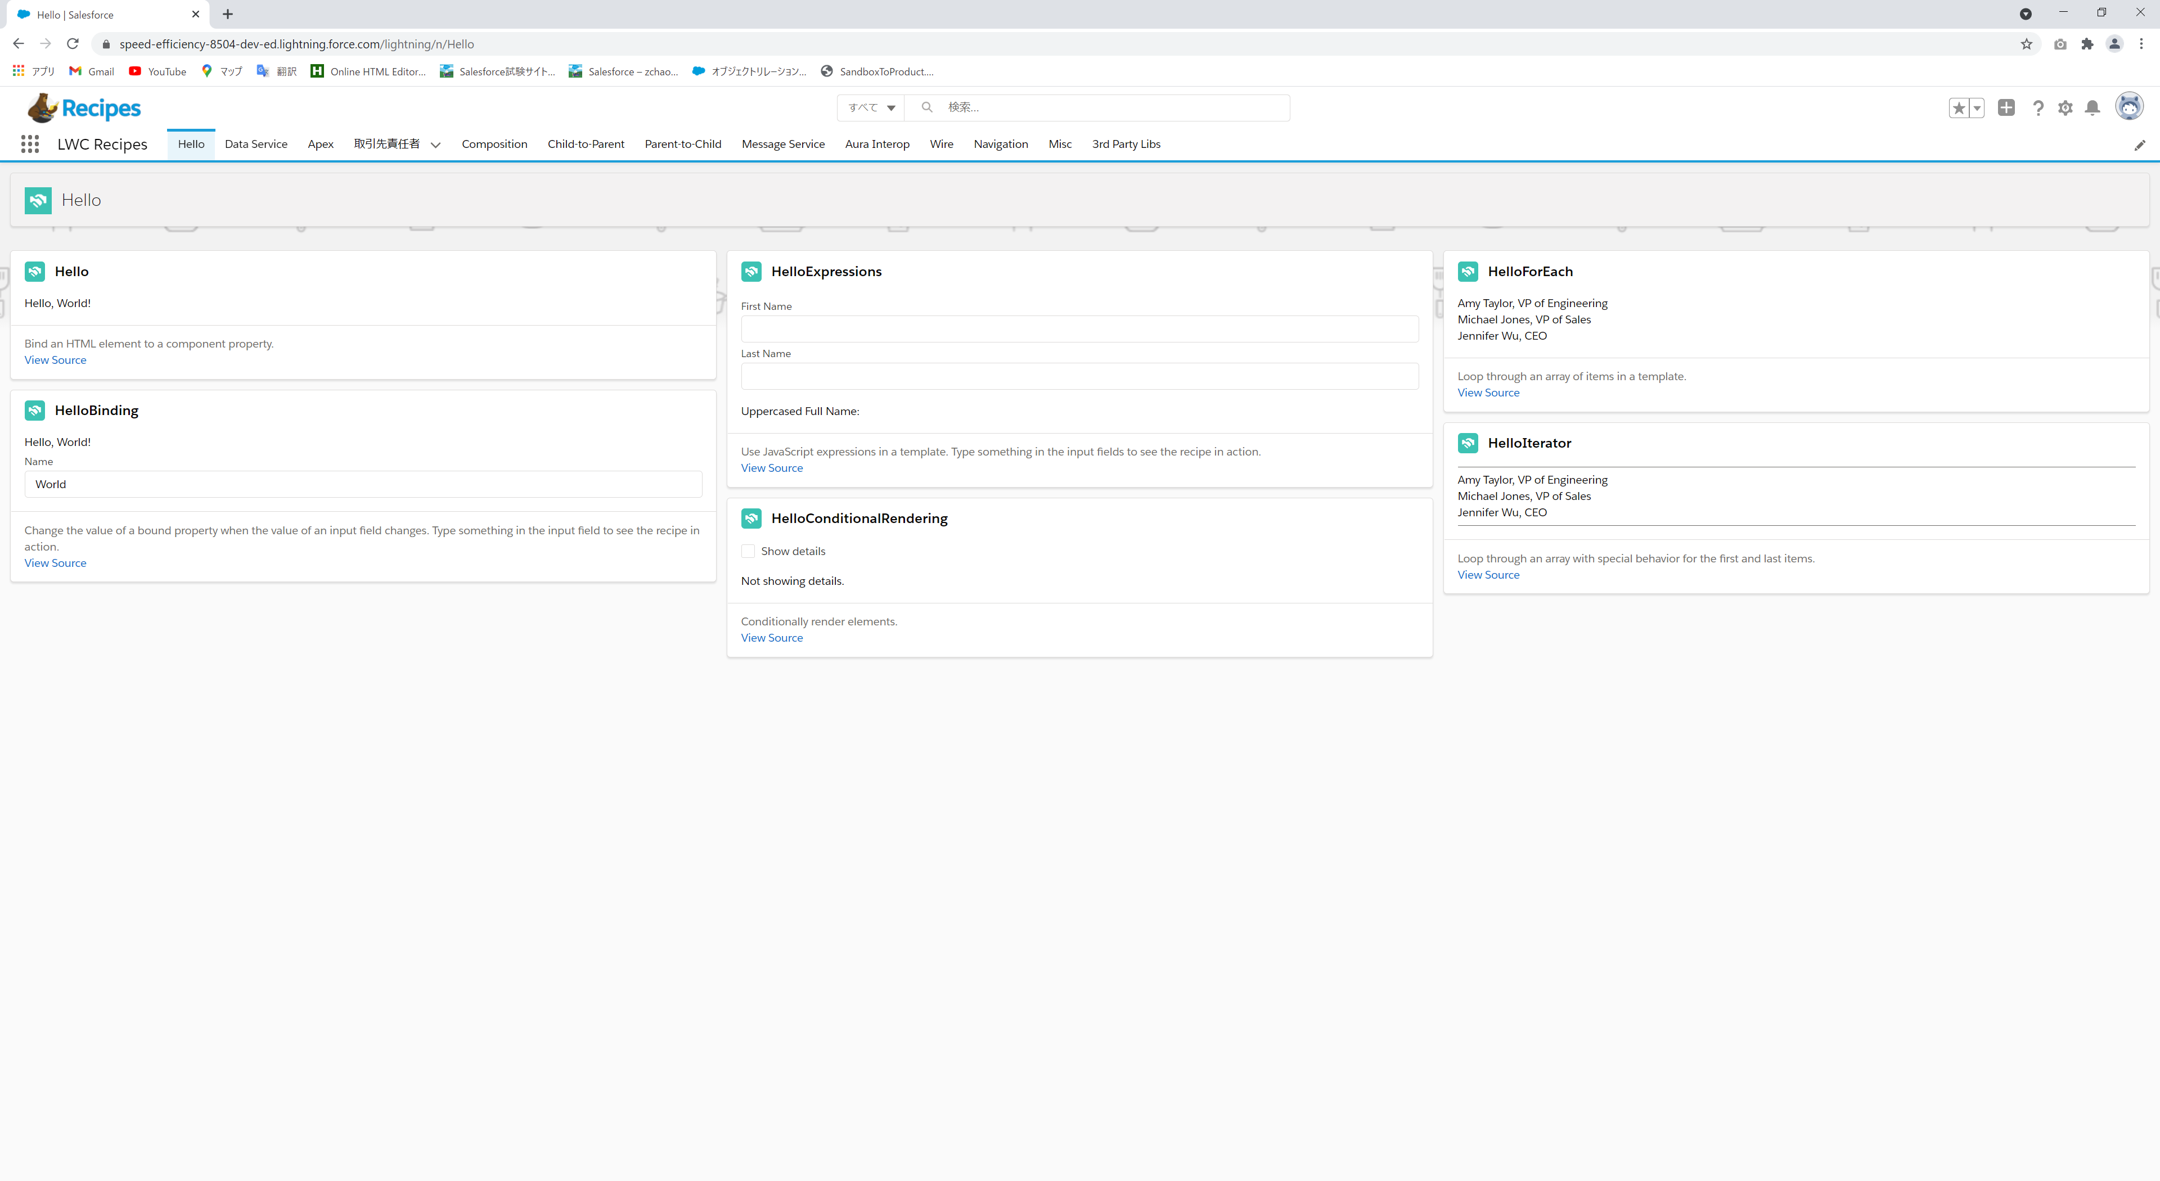Switch to the Child-to-Parent tab
This screenshot has height=1181, width=2160.
[x=585, y=144]
